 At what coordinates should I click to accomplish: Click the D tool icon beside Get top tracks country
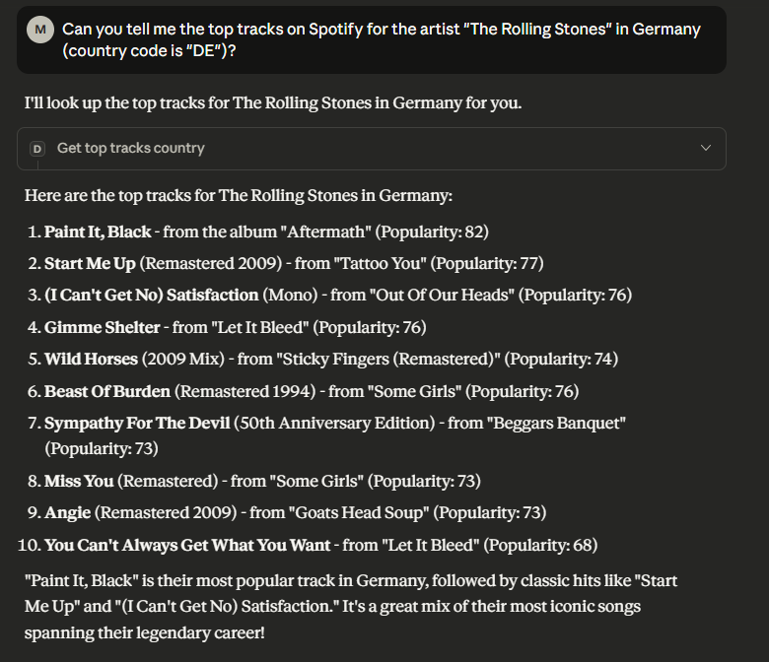point(37,149)
